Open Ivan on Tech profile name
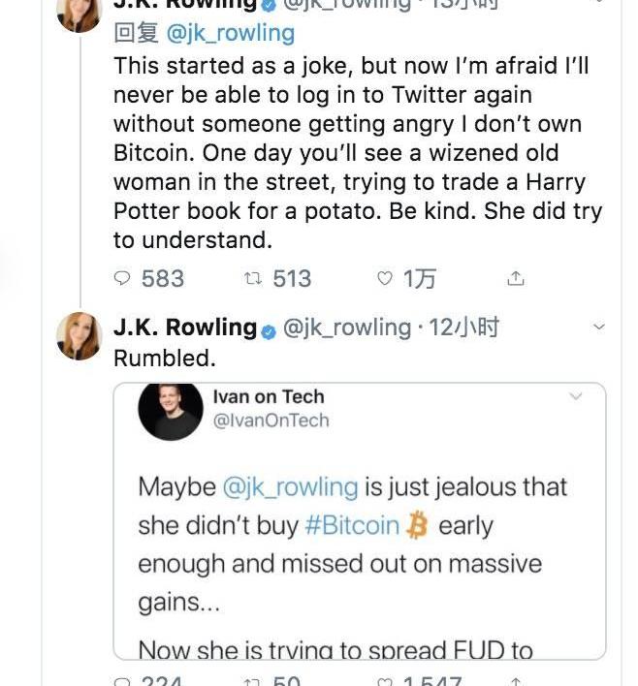This screenshot has width=638, height=686. [269, 396]
